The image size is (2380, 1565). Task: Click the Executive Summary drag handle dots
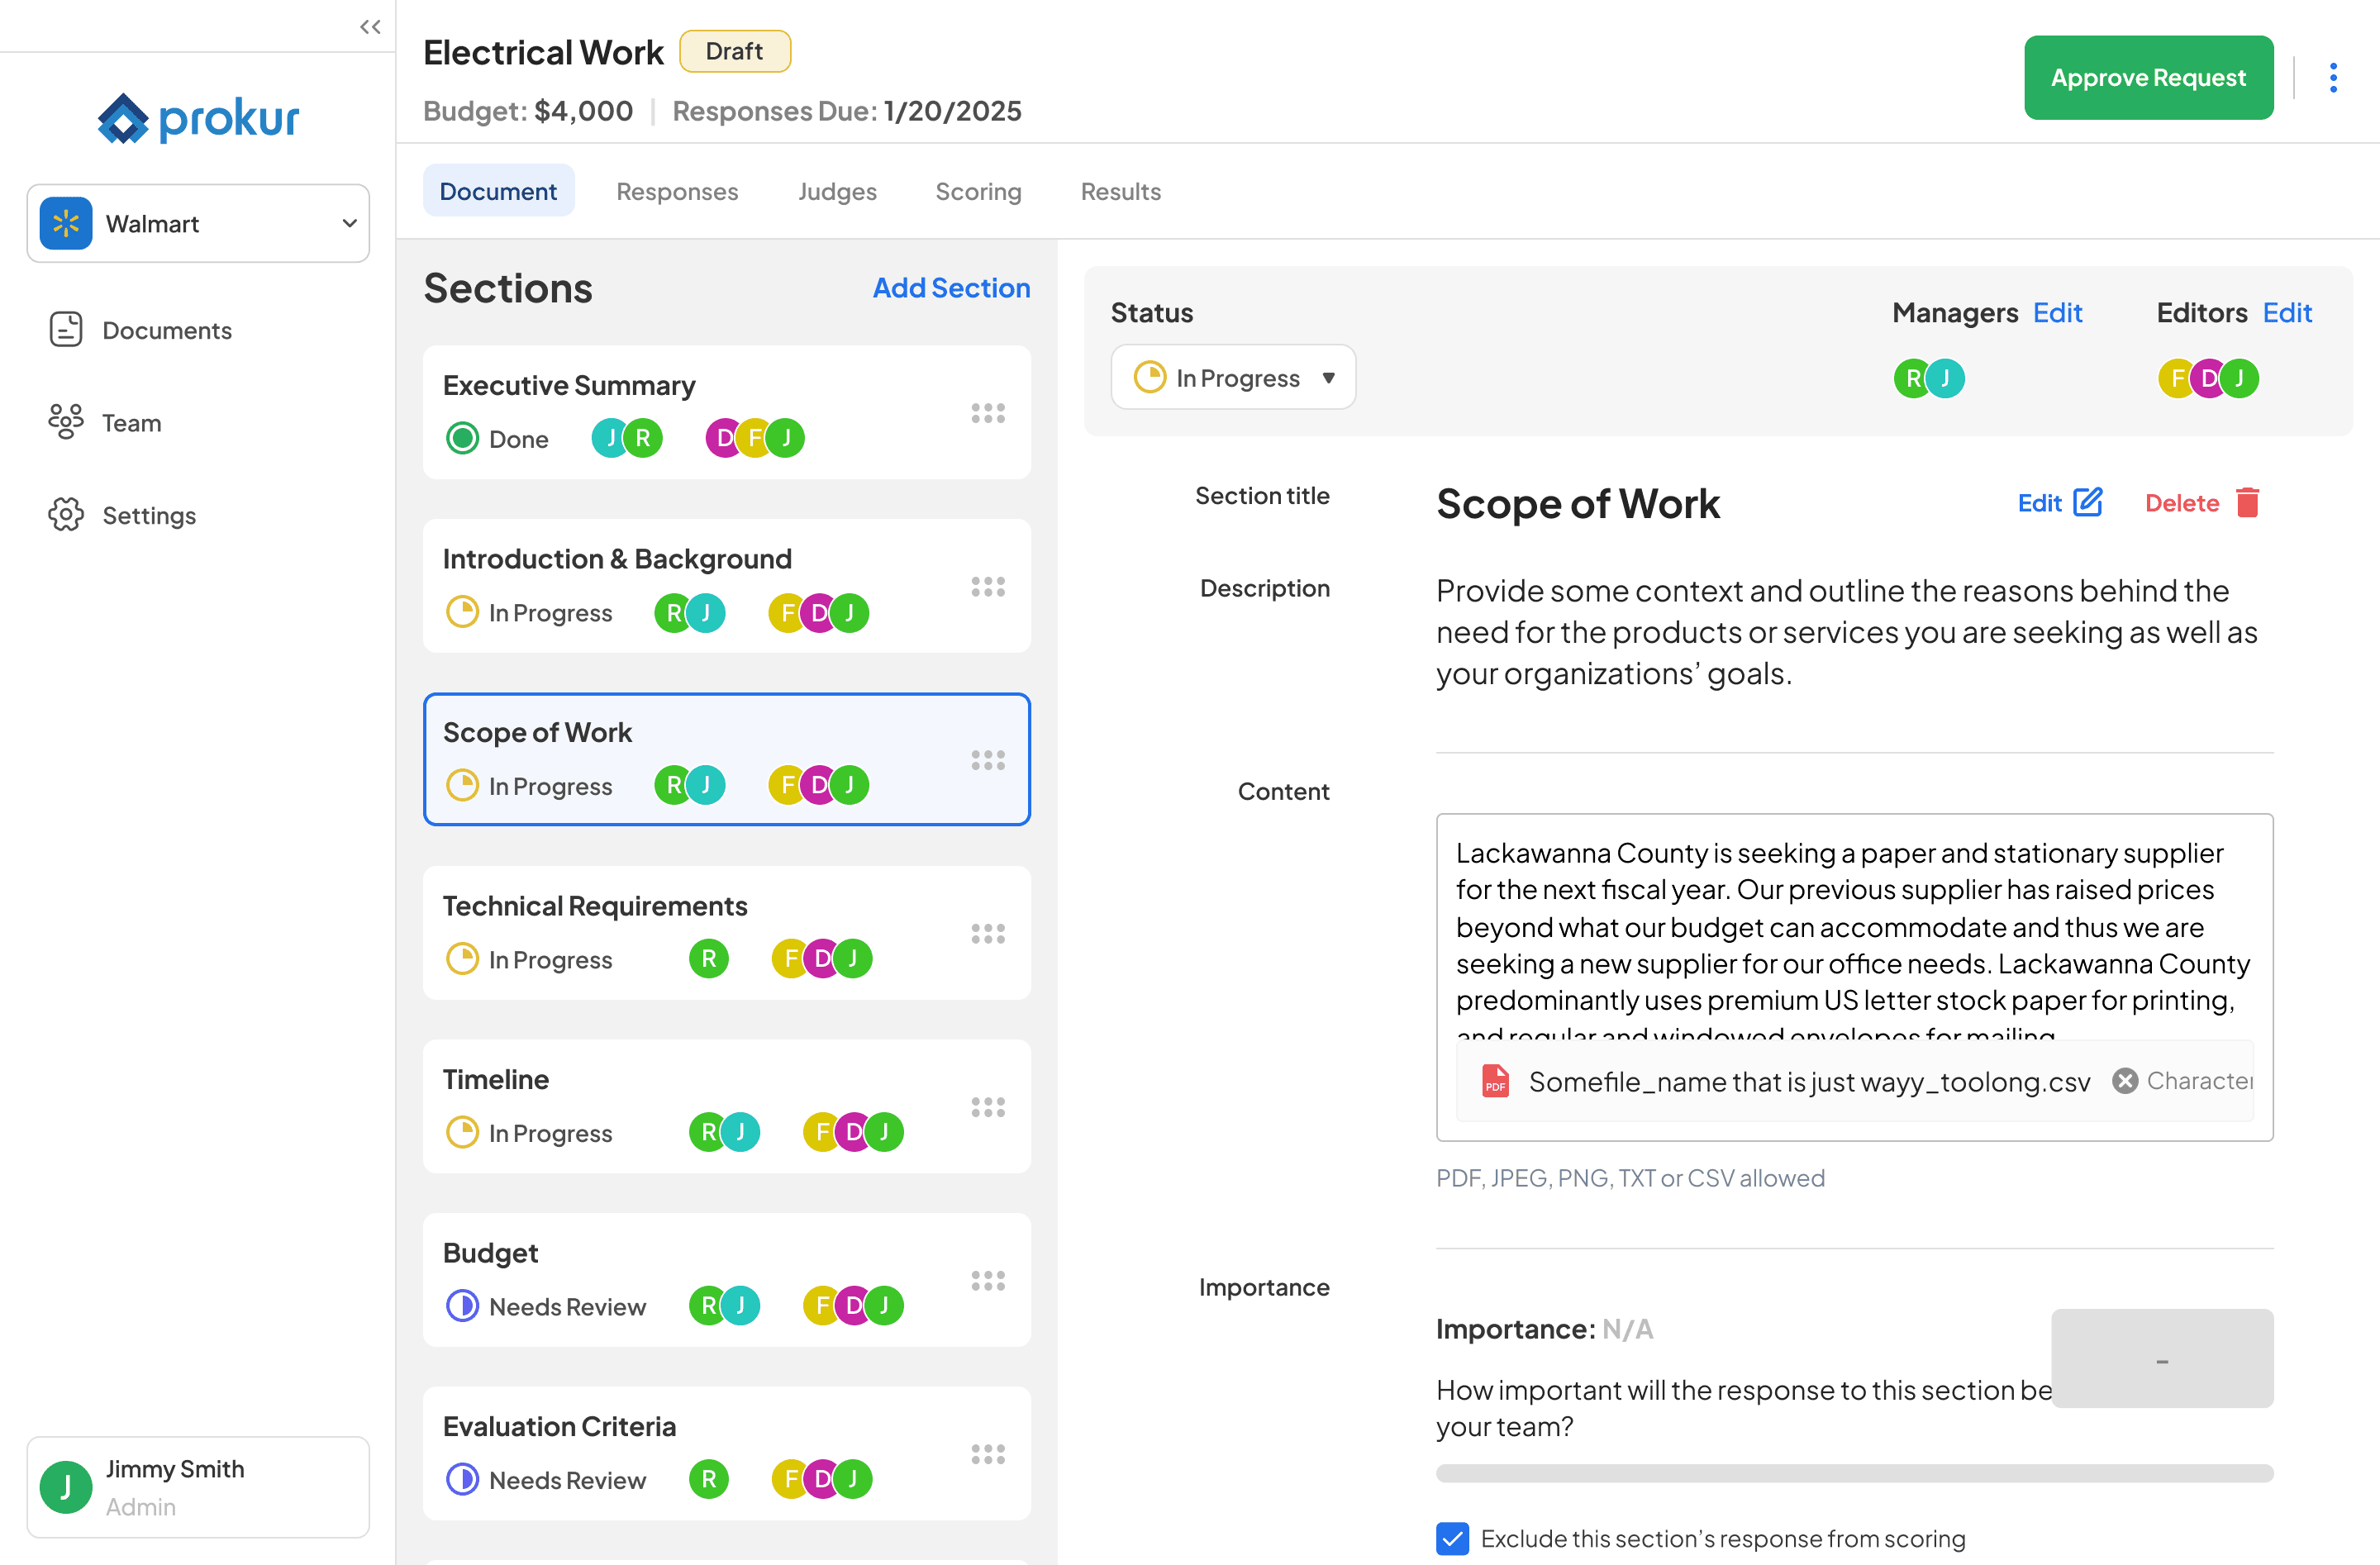click(x=987, y=413)
